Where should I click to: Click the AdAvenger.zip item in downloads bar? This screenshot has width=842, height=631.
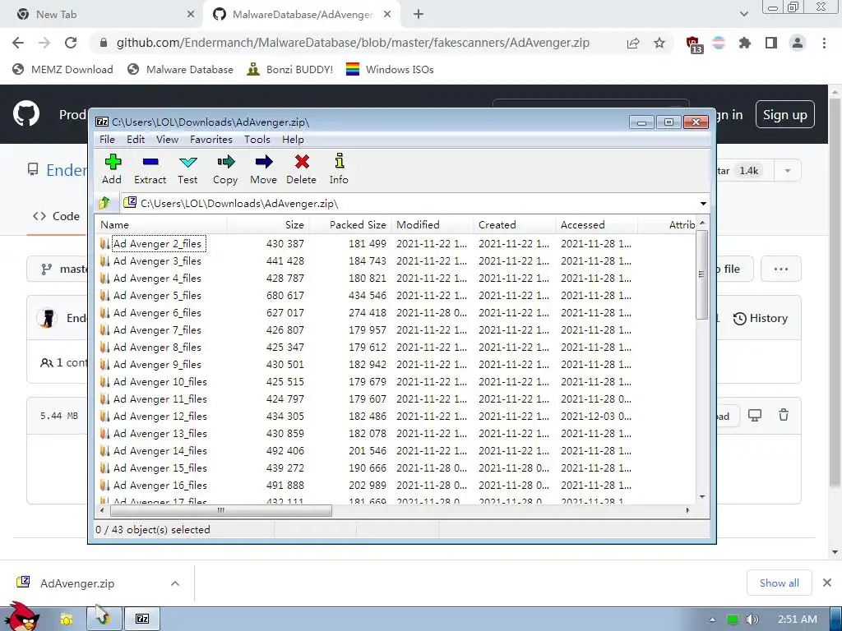pos(77,583)
